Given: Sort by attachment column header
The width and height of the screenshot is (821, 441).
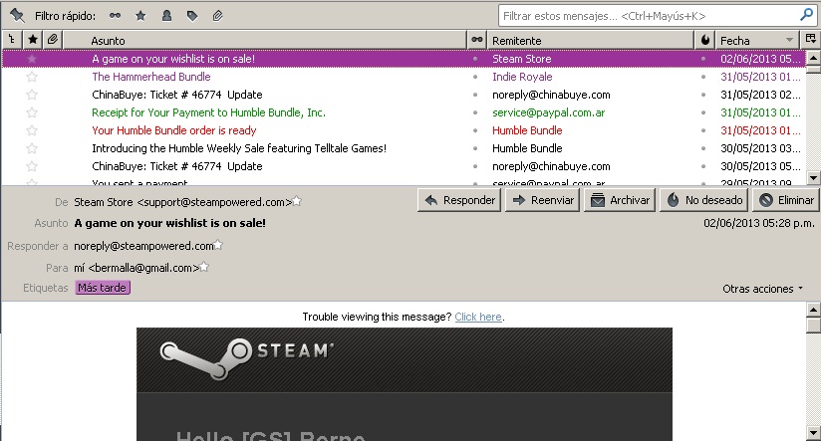Looking at the screenshot, I should (53, 40).
